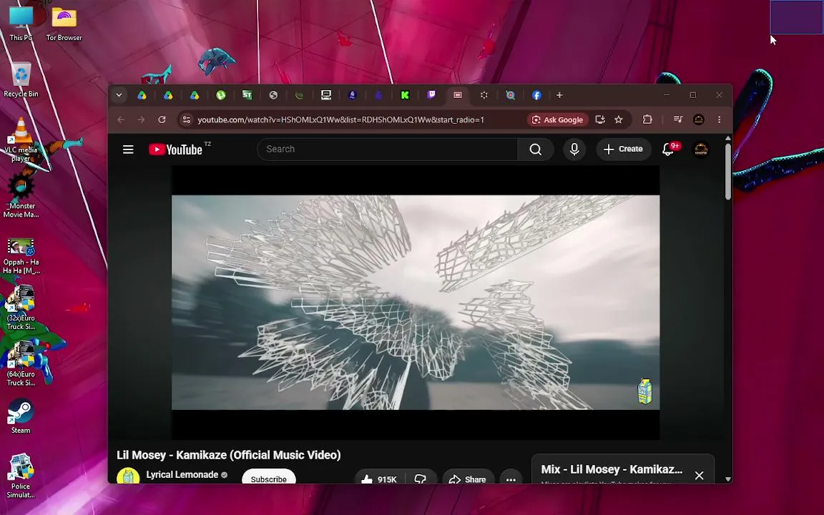Open media controls icon in Chrome toolbar
Screen dimensions: 824x515
pyautogui.click(x=678, y=120)
